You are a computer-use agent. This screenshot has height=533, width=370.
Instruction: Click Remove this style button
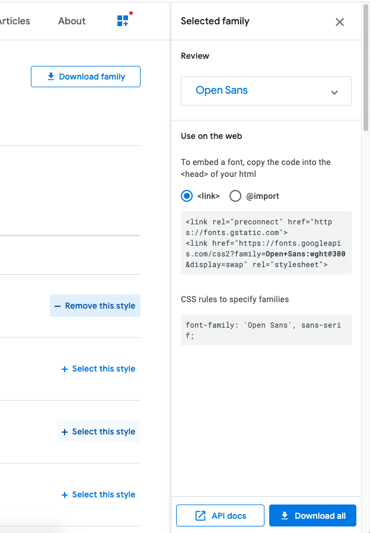tap(95, 306)
